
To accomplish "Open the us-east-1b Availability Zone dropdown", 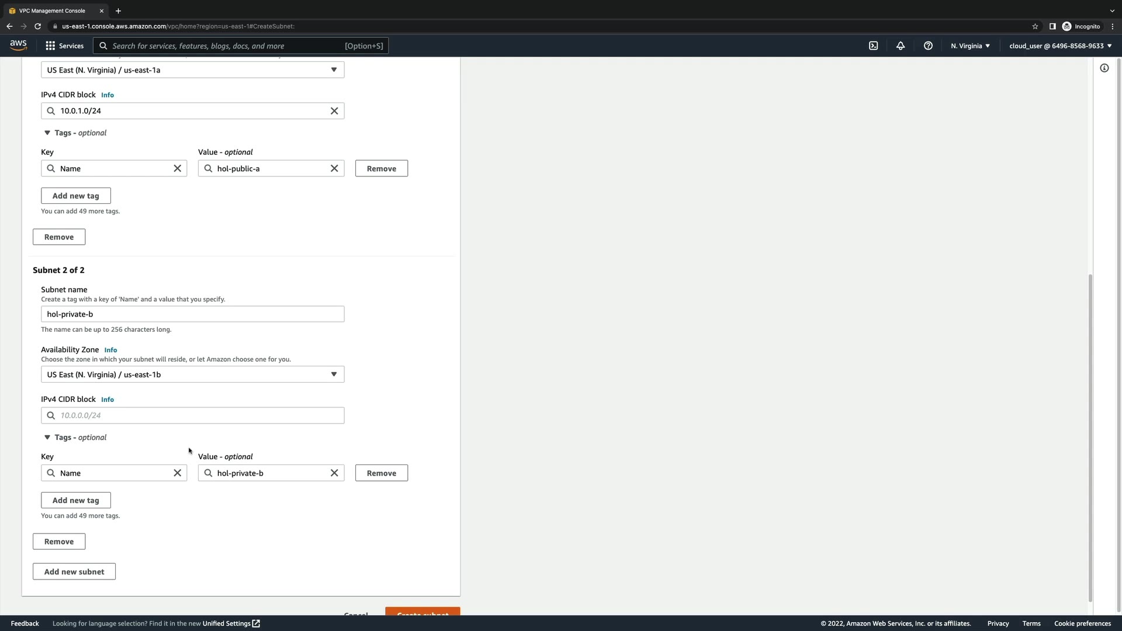I will [192, 375].
